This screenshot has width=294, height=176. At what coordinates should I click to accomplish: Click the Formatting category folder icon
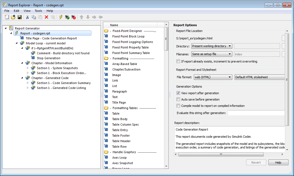106,58
